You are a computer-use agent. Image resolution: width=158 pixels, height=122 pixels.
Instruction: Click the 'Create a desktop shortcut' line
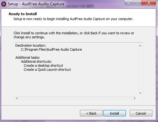tap(43, 65)
